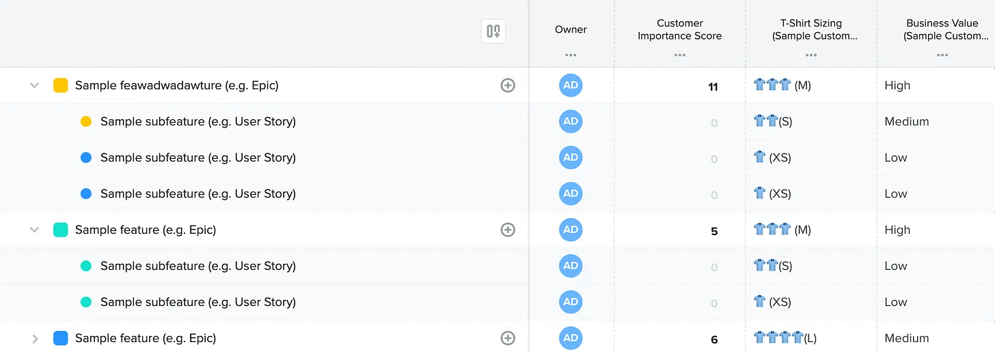Click the Owner column header

(571, 29)
